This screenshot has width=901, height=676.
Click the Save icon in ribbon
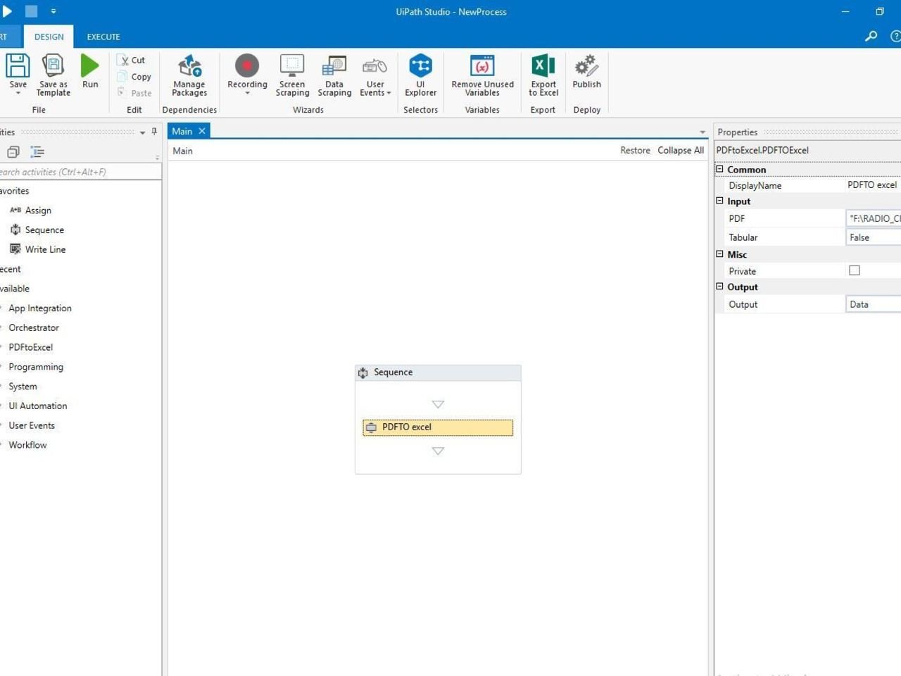coord(18,66)
